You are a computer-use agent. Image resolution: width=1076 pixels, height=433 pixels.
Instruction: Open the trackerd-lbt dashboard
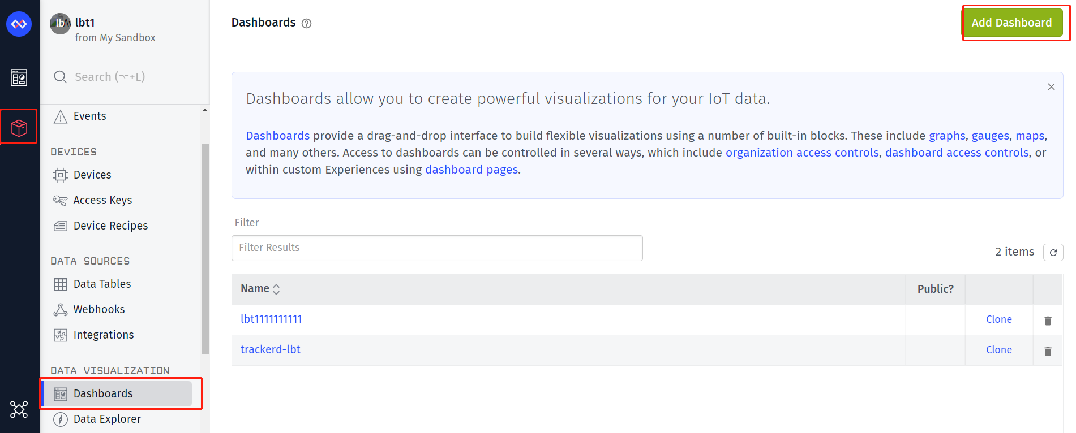coord(271,349)
